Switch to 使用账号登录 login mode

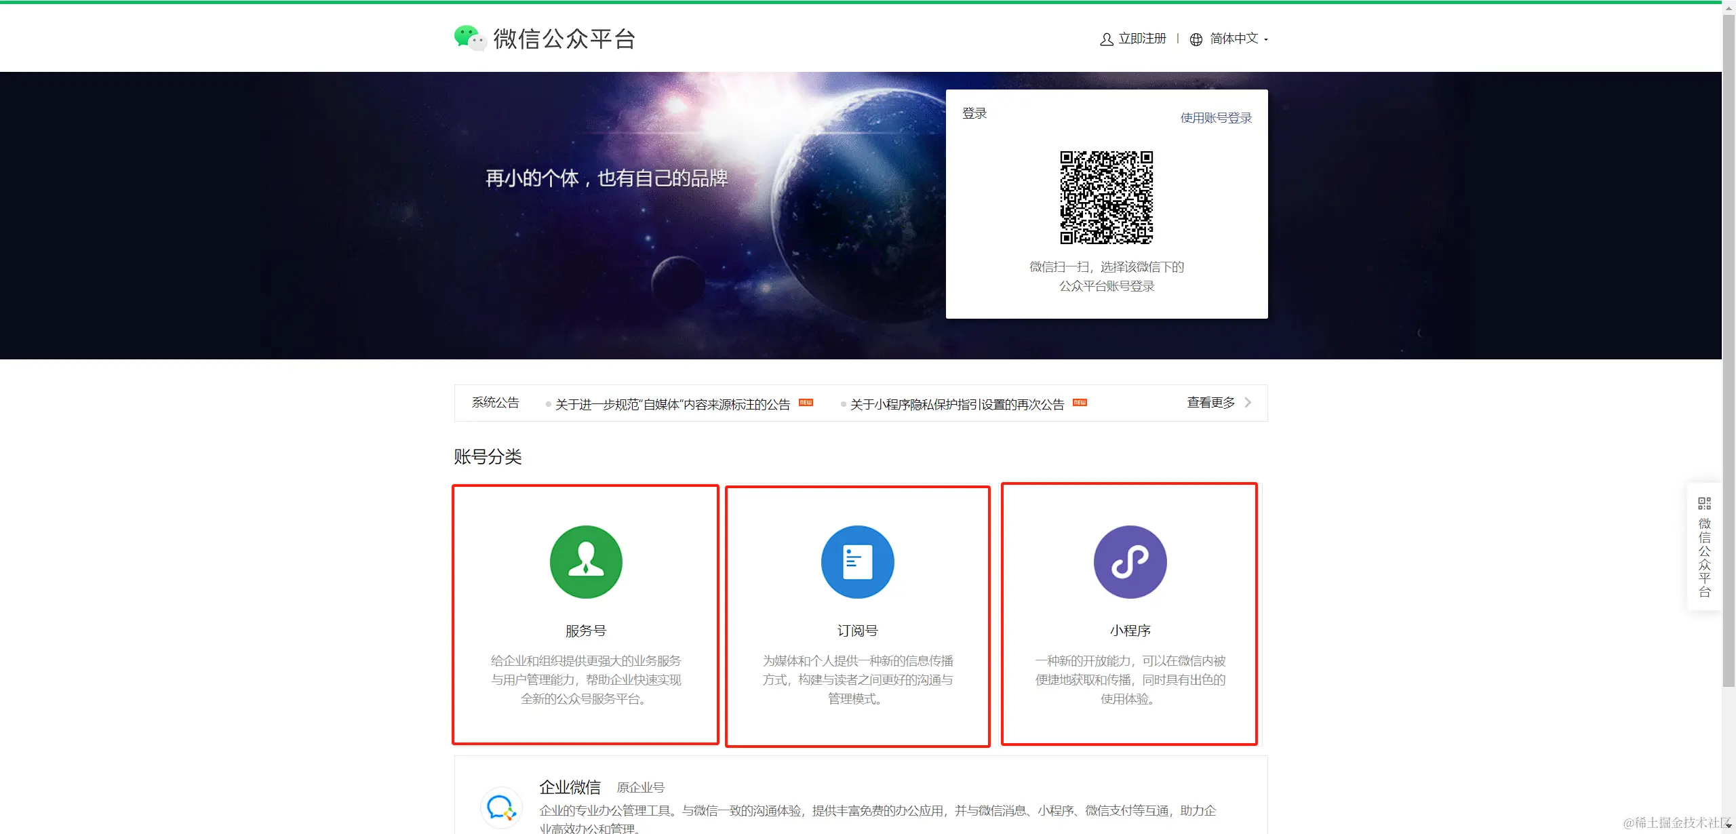[x=1215, y=117]
